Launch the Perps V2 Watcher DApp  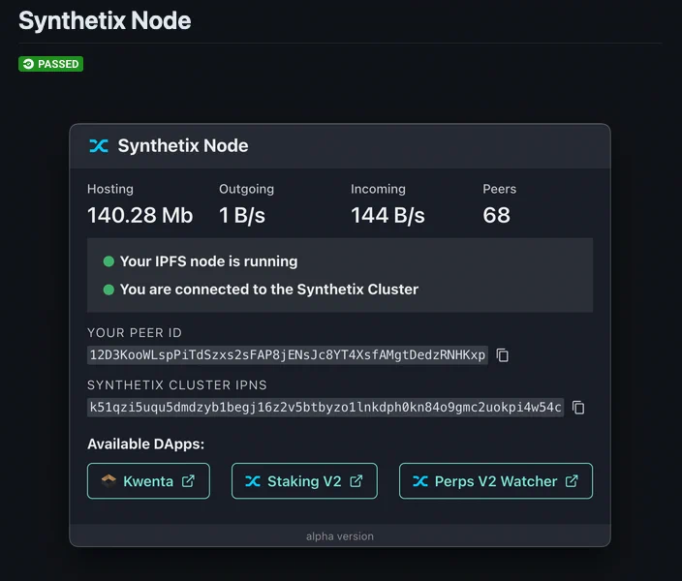click(496, 481)
